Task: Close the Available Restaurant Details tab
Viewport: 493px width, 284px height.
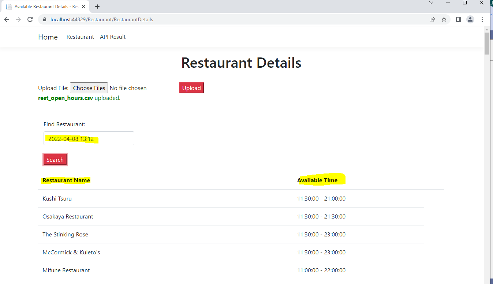Action: point(84,7)
